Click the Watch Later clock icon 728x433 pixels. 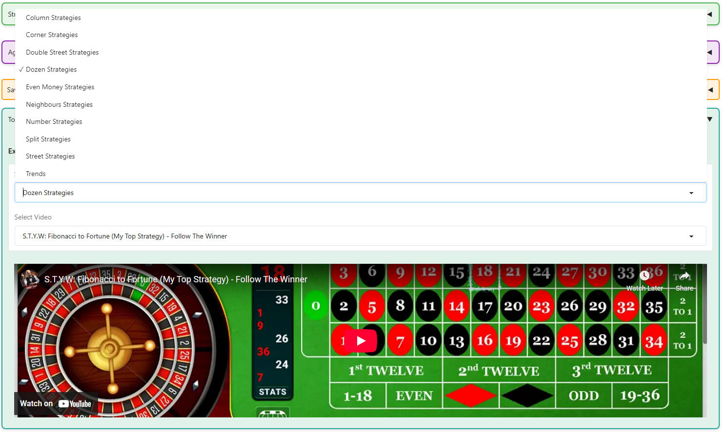(x=644, y=276)
